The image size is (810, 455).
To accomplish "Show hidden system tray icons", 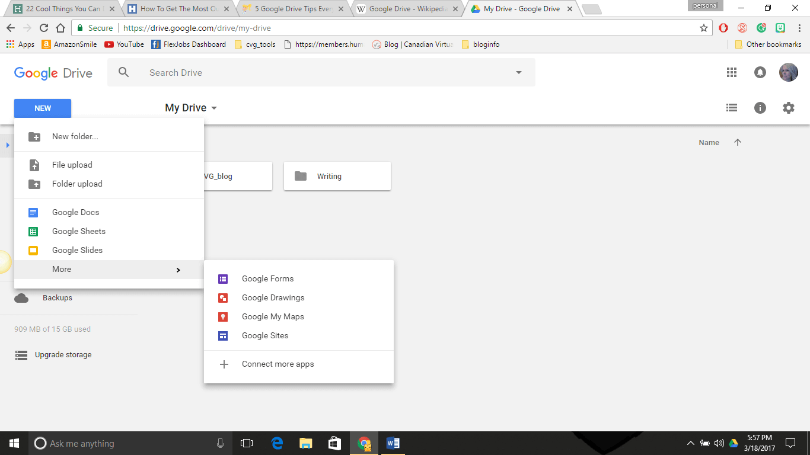I will (690, 443).
